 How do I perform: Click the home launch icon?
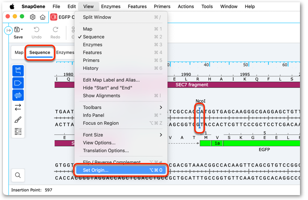(x=42, y=17)
